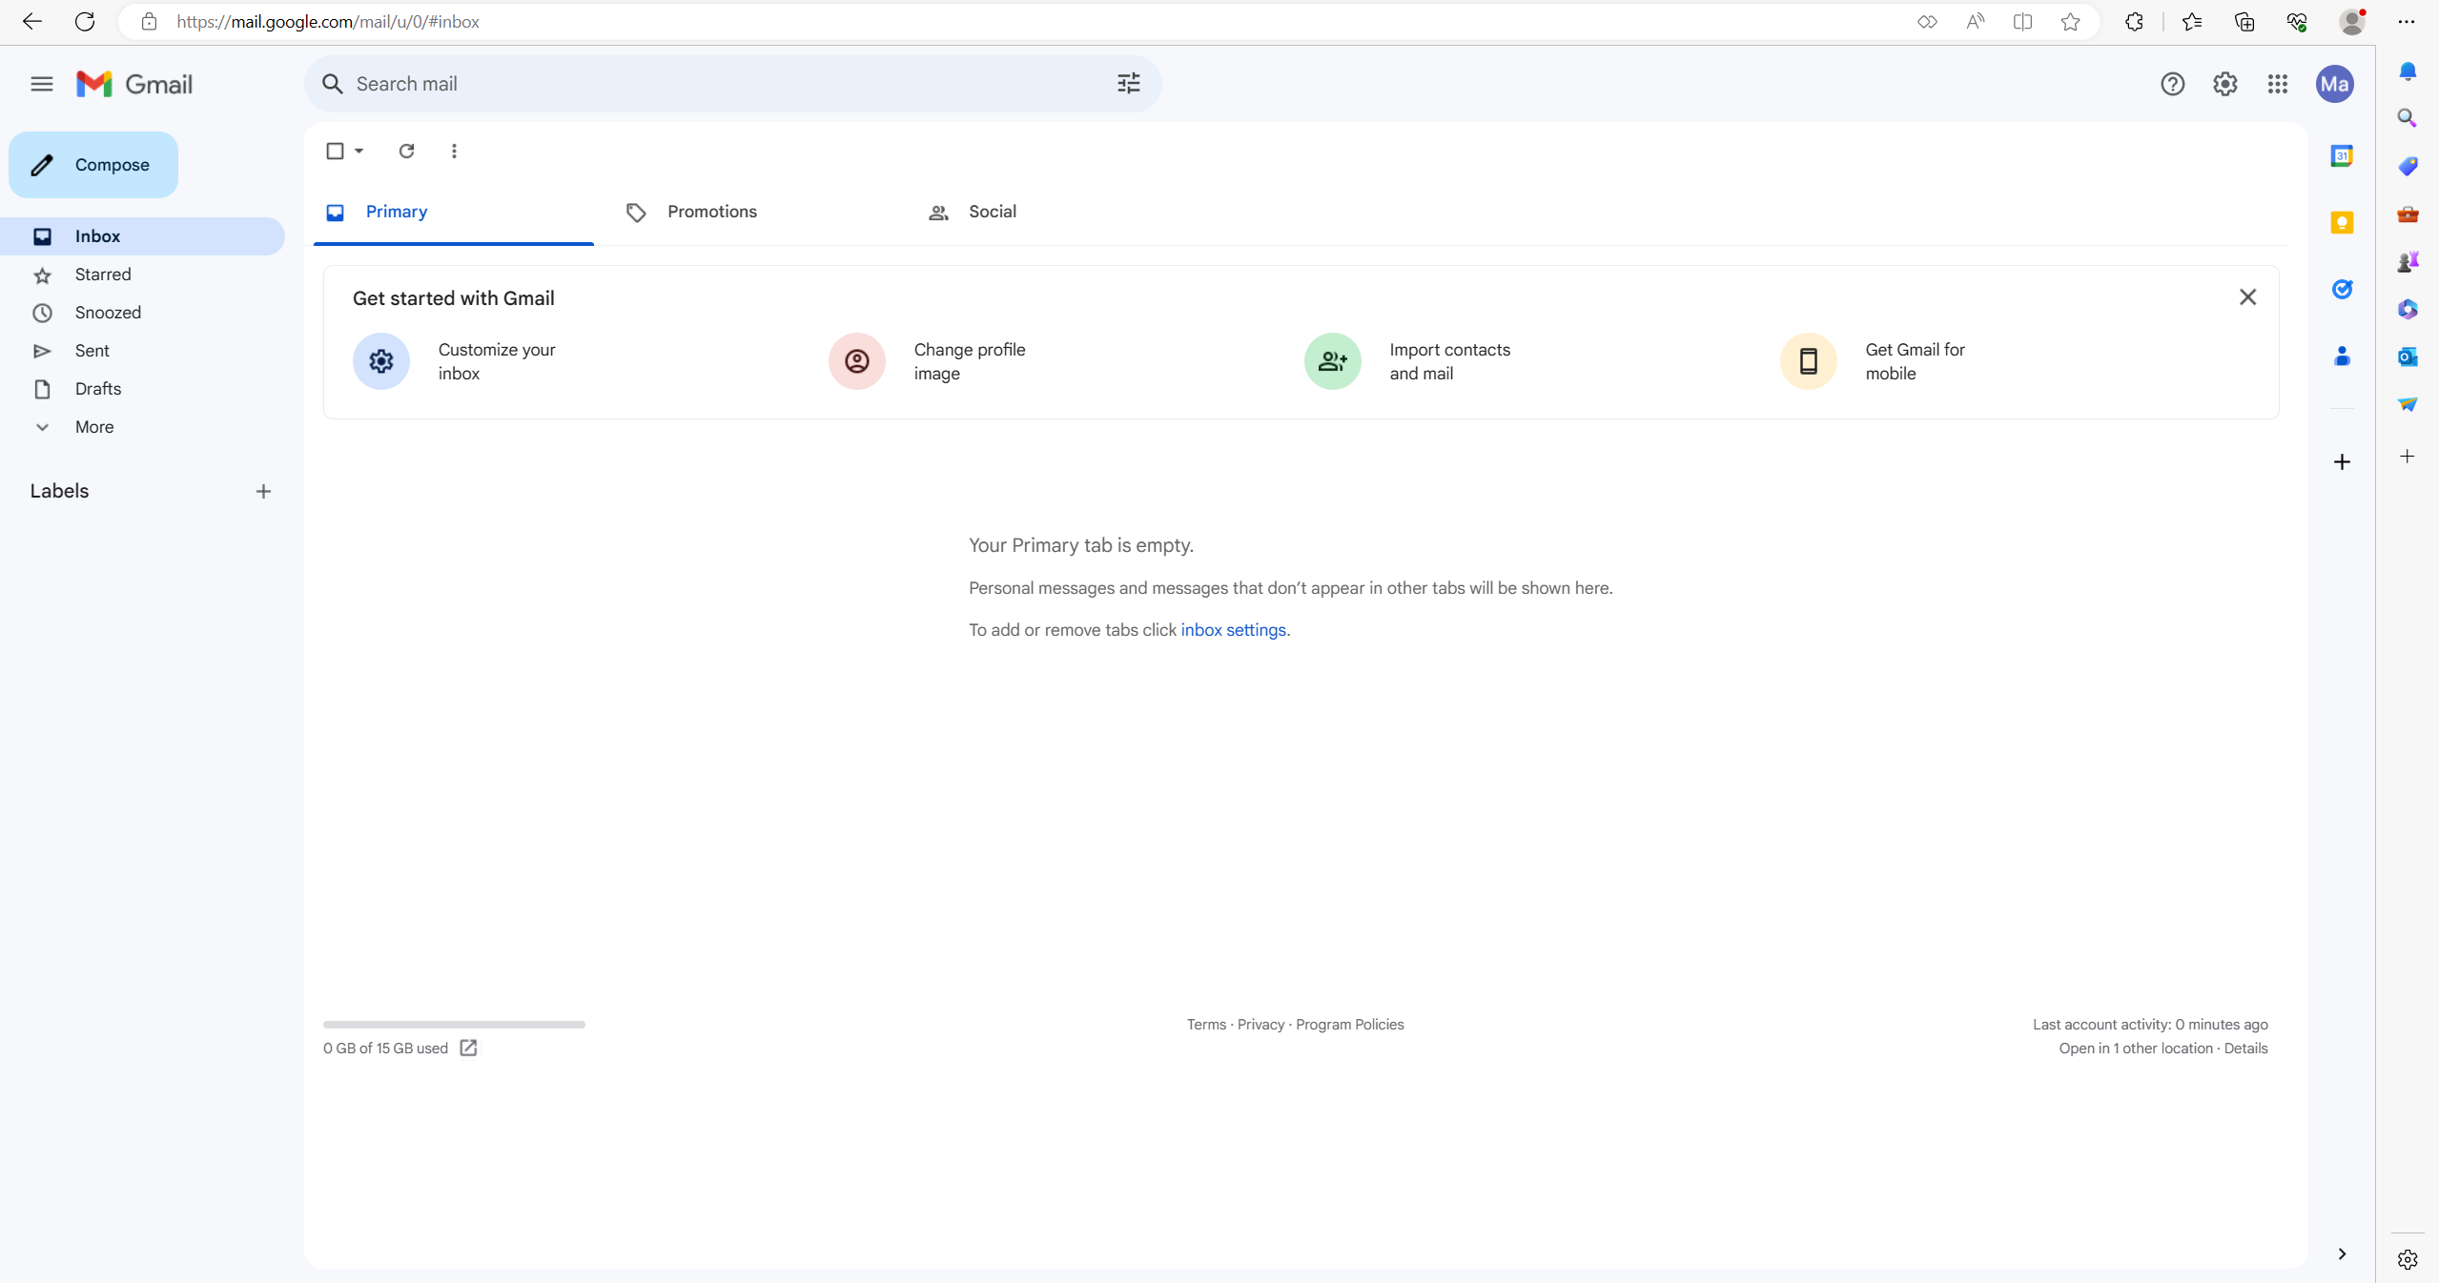Click the select checkbox dropdown arrow
This screenshot has width=2439, height=1283.
(359, 152)
